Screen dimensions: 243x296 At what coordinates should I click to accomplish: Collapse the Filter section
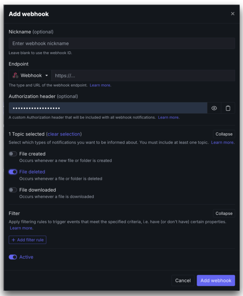point(224,213)
